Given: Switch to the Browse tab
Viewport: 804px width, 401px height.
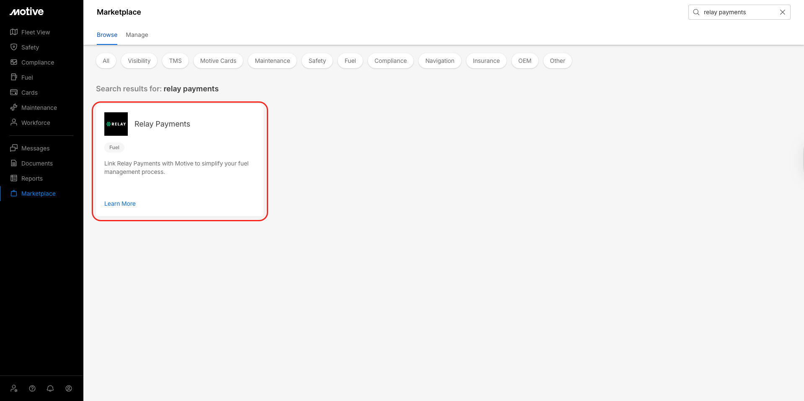Looking at the screenshot, I should 107,35.
